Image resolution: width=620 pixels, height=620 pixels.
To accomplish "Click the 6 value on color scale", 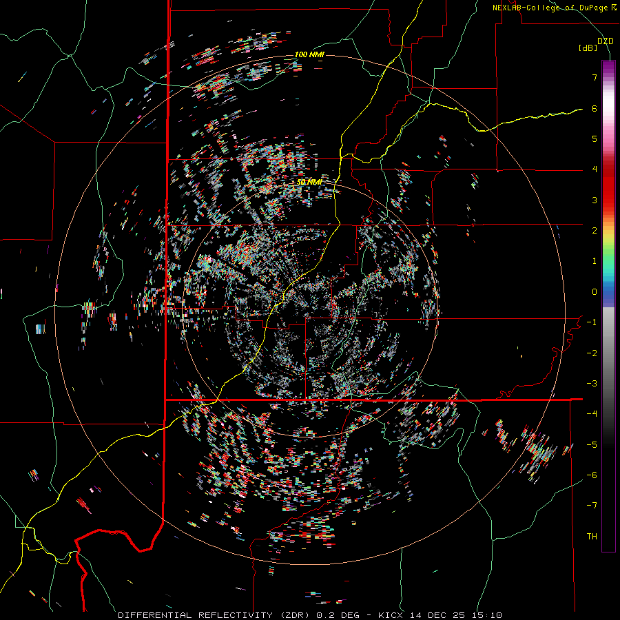I will (x=595, y=108).
